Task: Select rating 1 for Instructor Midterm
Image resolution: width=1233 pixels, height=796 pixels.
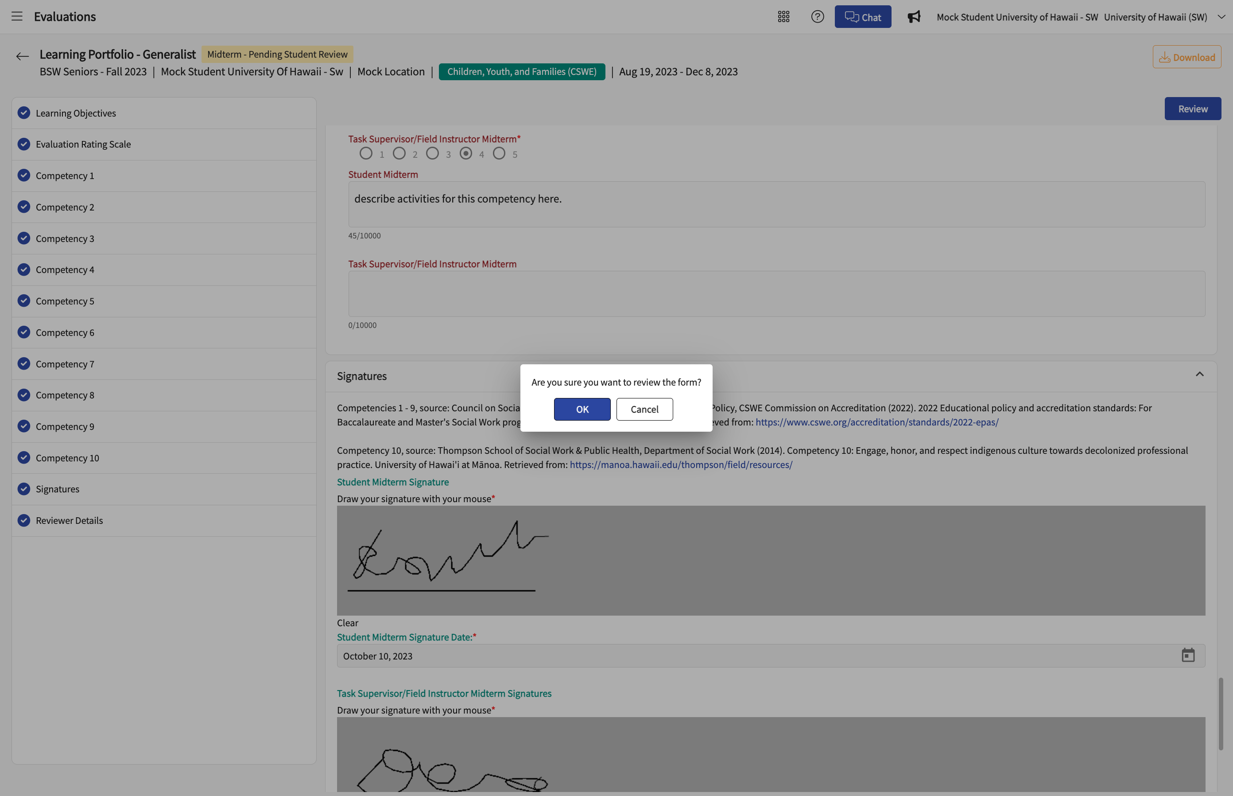Action: [366, 153]
